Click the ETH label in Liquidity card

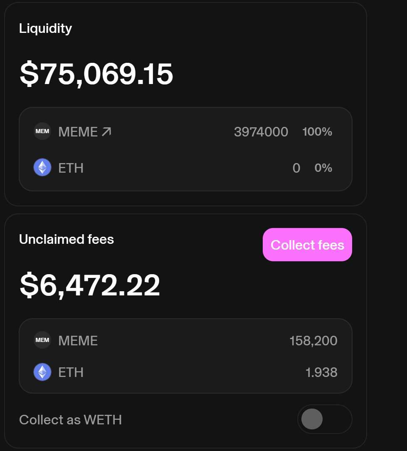tap(71, 168)
